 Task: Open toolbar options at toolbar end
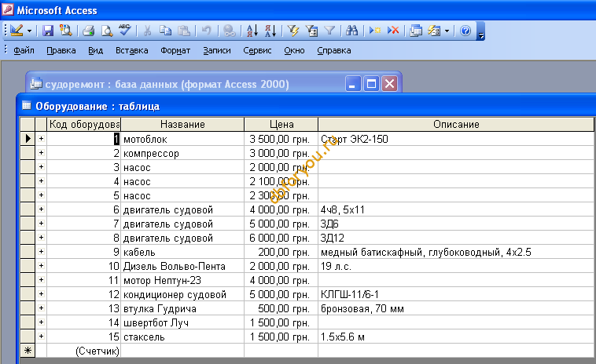click(x=481, y=31)
